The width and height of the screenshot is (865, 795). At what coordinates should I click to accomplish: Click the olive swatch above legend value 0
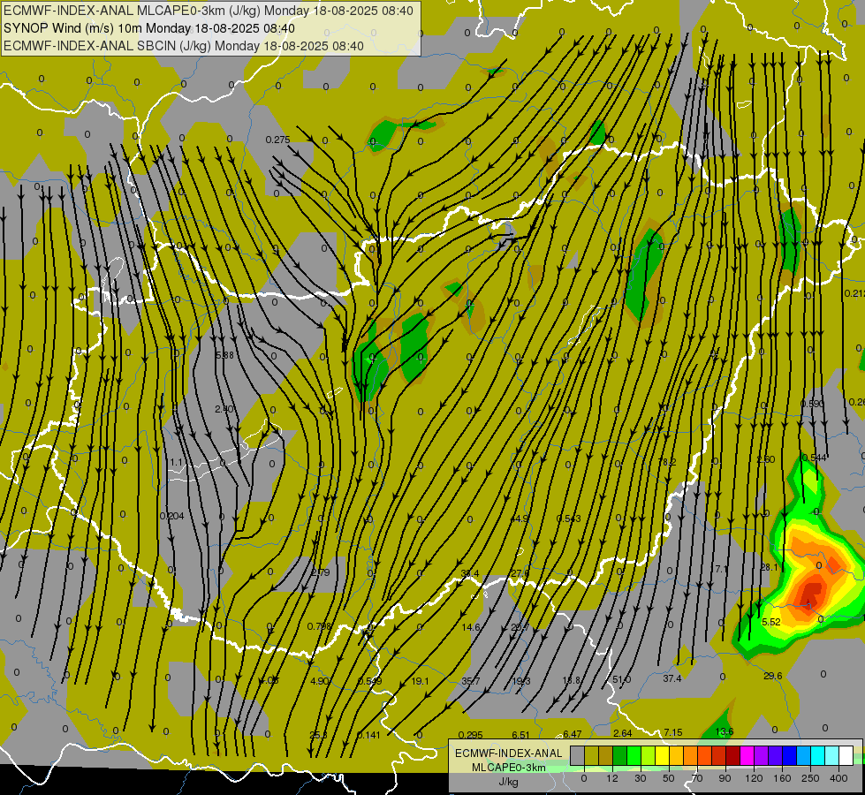tap(592, 755)
